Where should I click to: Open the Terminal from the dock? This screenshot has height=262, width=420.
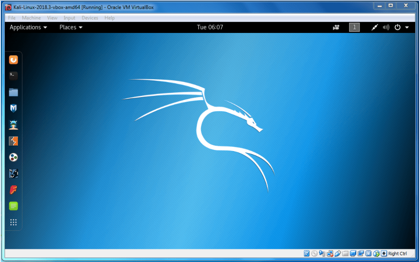coord(14,76)
